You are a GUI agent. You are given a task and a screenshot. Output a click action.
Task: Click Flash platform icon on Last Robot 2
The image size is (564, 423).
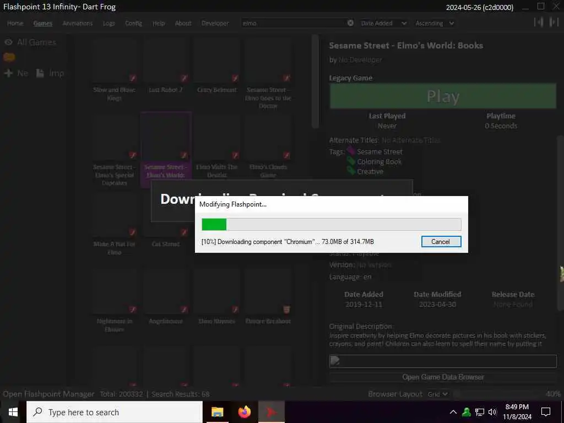(x=184, y=78)
